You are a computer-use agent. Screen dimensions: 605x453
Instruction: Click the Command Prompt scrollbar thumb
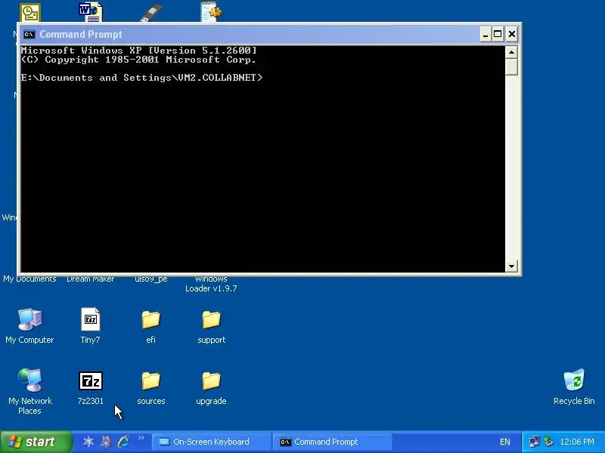[x=511, y=66]
